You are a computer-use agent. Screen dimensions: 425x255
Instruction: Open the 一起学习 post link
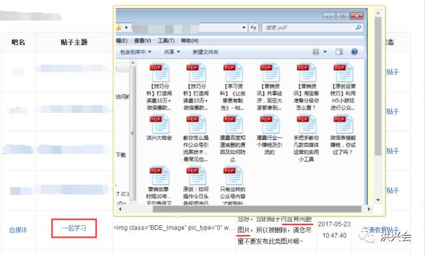74,228
